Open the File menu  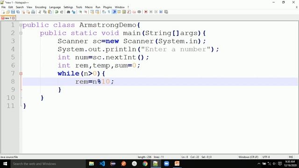[x=3, y=7]
